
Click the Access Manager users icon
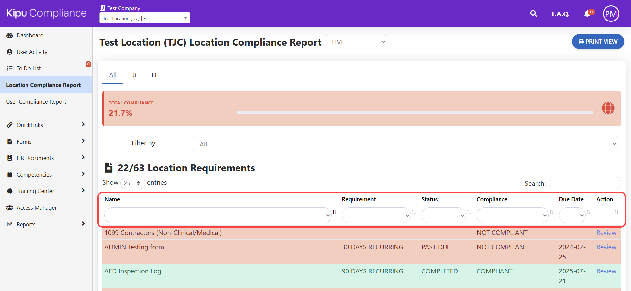(x=10, y=208)
